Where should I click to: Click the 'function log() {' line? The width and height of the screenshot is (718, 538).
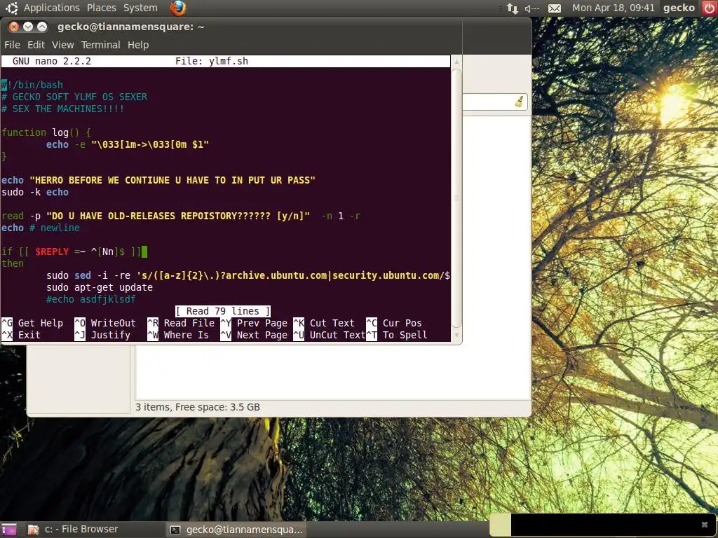(46, 132)
